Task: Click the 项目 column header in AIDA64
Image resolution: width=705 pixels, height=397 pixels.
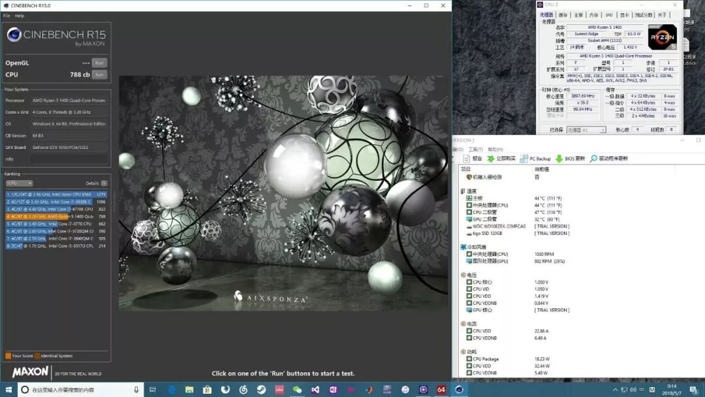Action: pyautogui.click(x=466, y=170)
